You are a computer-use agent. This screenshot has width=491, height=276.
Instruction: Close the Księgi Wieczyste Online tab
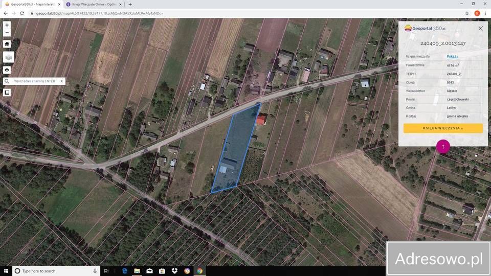120,5
